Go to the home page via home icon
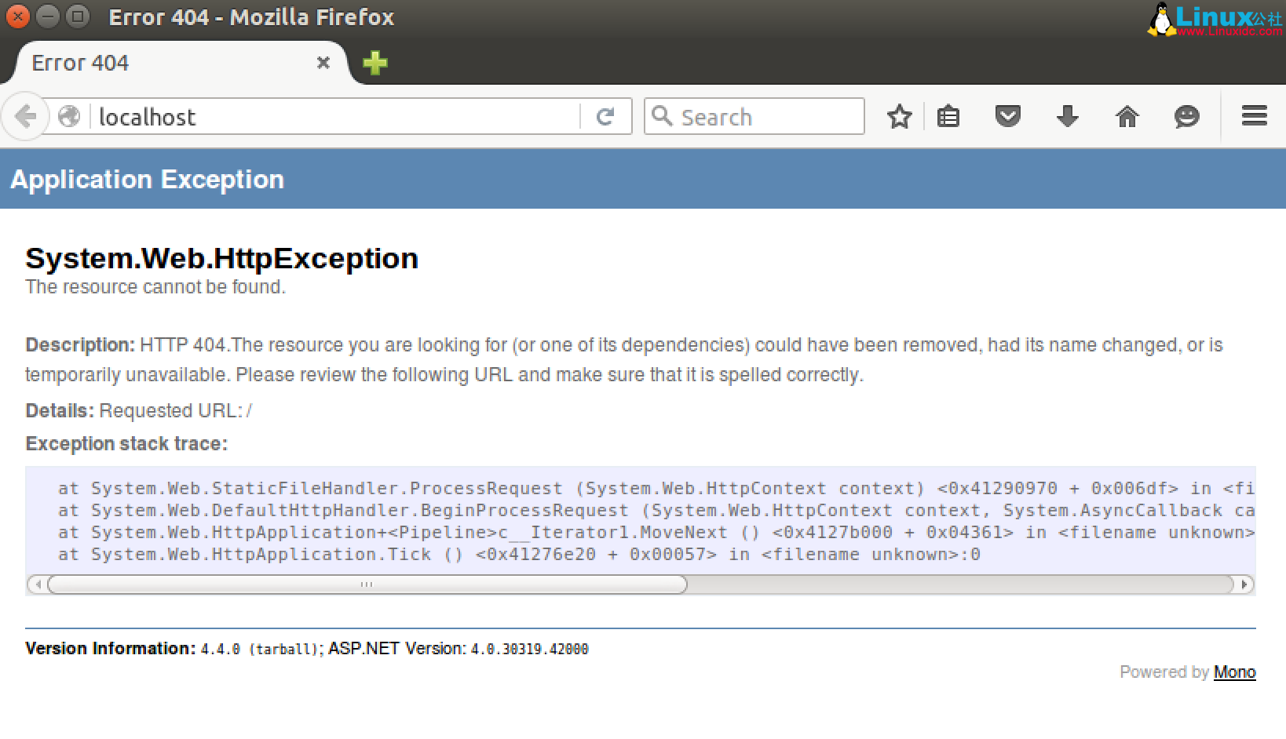 click(1127, 116)
